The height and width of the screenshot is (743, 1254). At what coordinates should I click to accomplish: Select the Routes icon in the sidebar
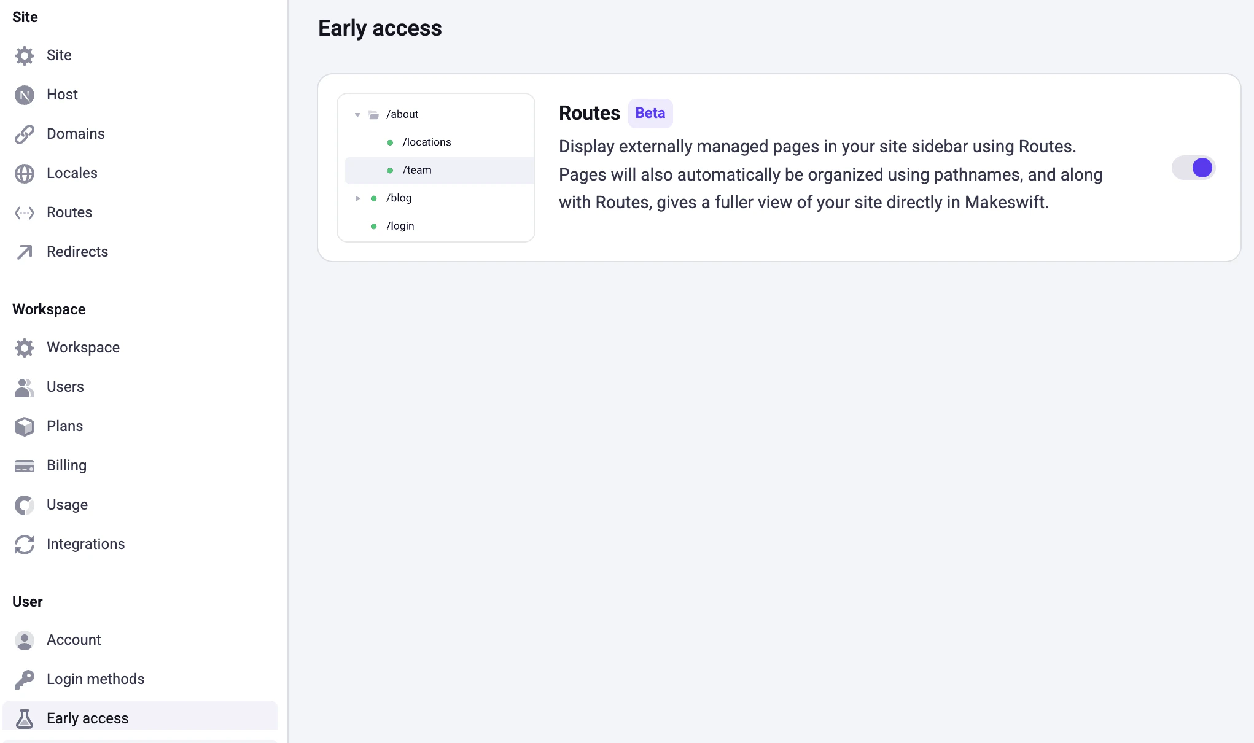pos(24,212)
